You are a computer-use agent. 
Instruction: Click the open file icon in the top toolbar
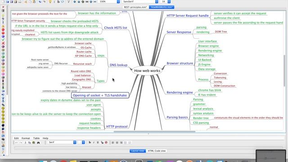(7, 2)
